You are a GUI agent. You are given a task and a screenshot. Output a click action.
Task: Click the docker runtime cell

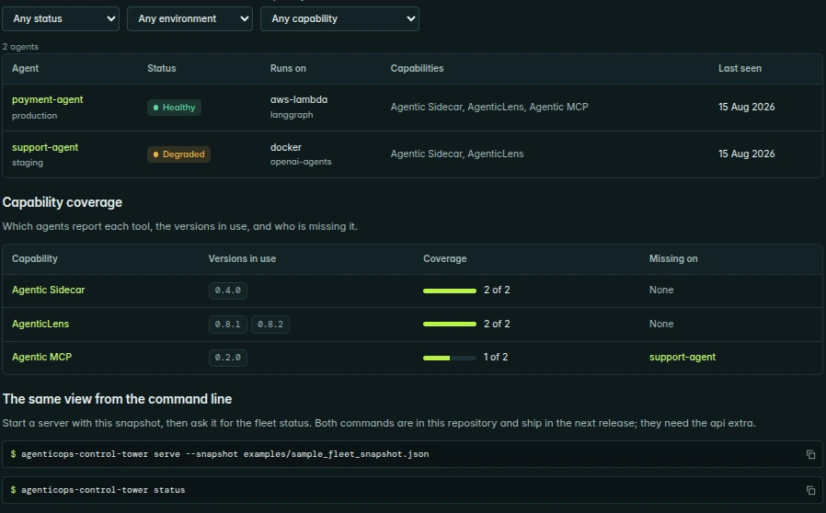click(x=286, y=147)
